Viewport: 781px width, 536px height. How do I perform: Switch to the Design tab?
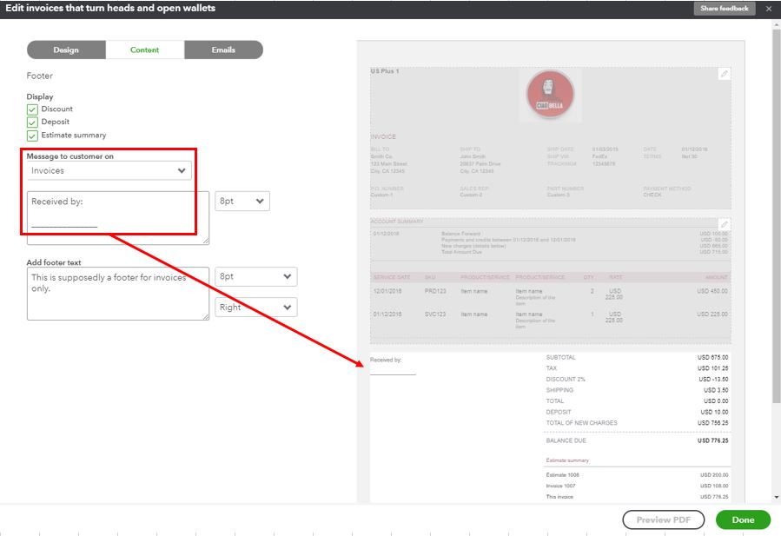(x=64, y=50)
